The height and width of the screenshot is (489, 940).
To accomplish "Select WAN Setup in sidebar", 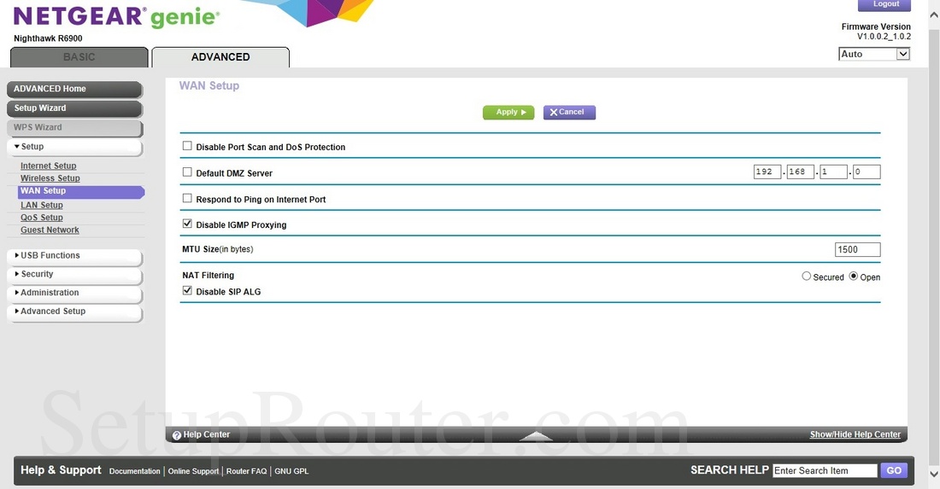I will click(x=81, y=191).
